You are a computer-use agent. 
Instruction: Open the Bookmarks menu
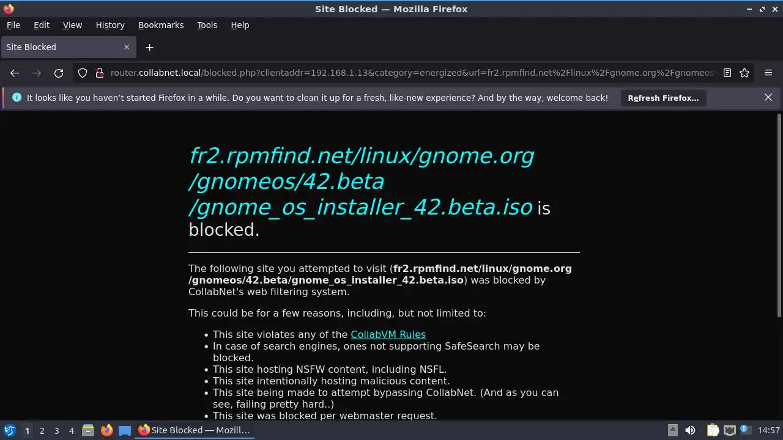[161, 25]
